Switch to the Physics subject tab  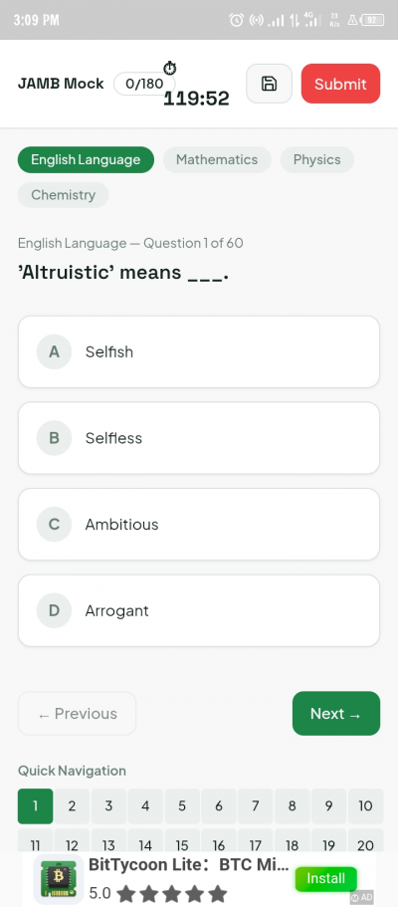317,159
